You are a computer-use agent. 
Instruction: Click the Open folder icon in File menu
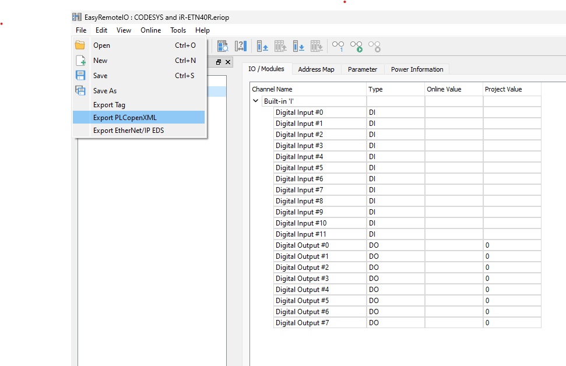click(80, 45)
